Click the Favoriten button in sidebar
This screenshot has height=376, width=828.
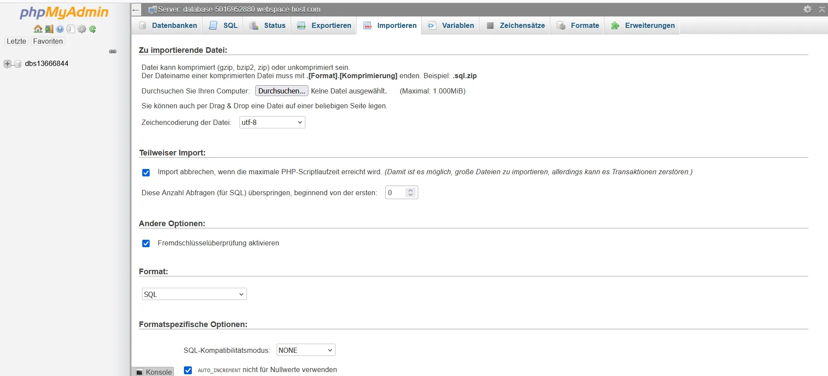[x=48, y=41]
